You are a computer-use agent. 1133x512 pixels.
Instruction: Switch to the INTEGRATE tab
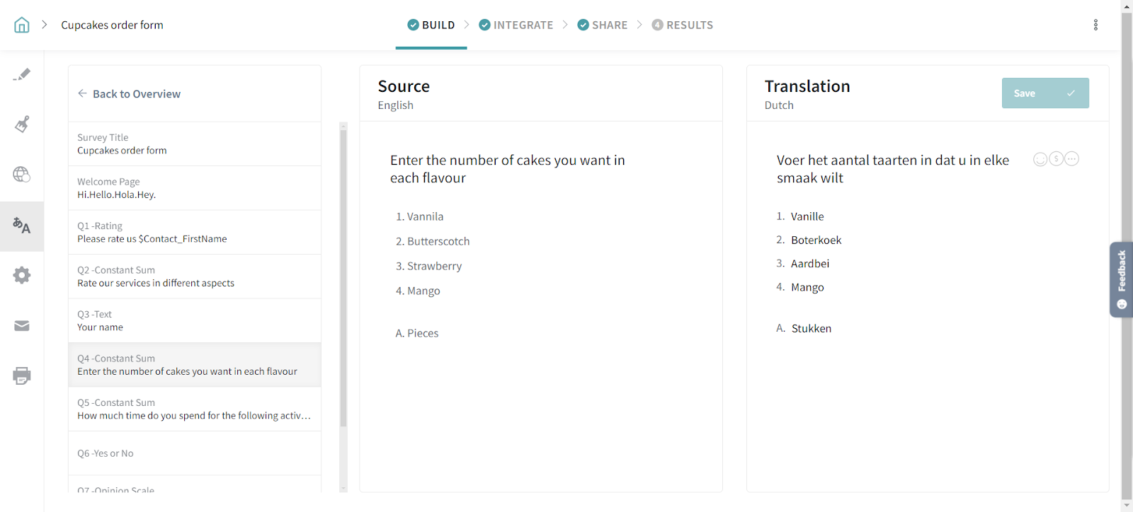(x=516, y=25)
